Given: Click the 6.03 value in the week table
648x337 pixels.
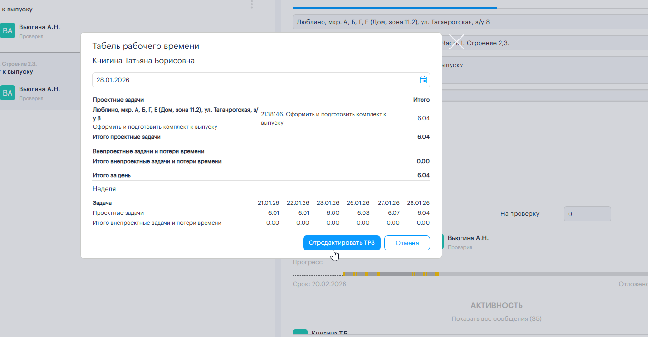Looking at the screenshot, I should click(363, 213).
